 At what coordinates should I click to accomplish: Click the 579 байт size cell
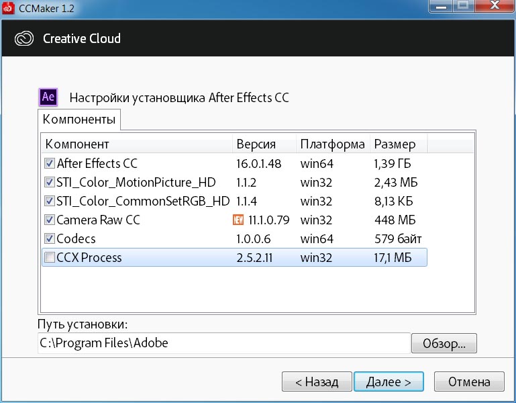click(398, 238)
